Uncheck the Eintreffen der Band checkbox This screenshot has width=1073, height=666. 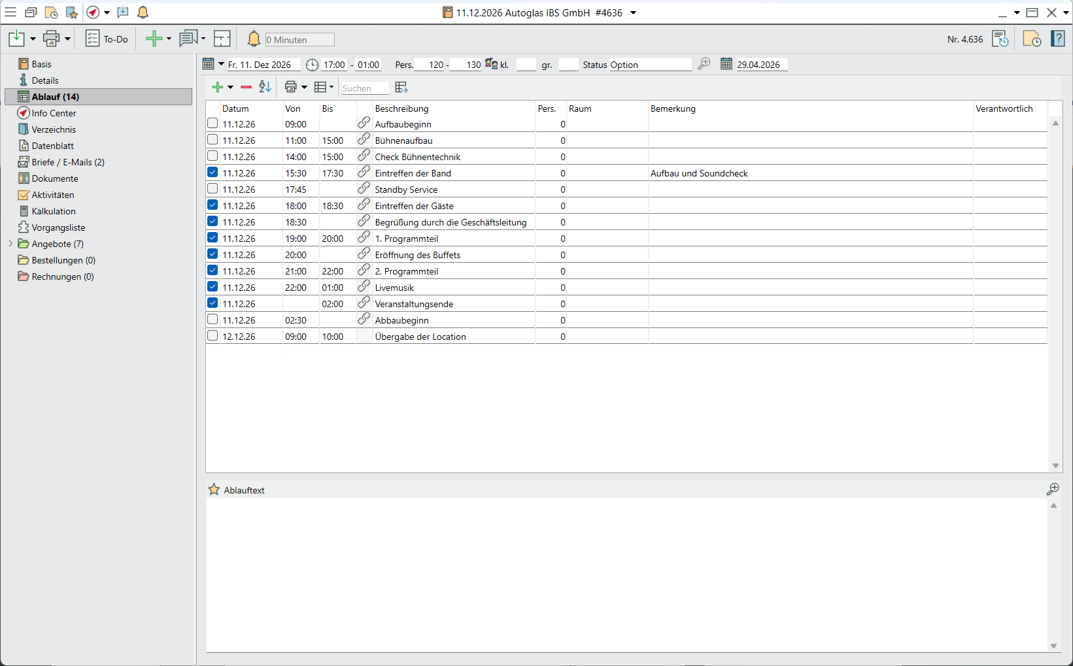[x=213, y=173]
